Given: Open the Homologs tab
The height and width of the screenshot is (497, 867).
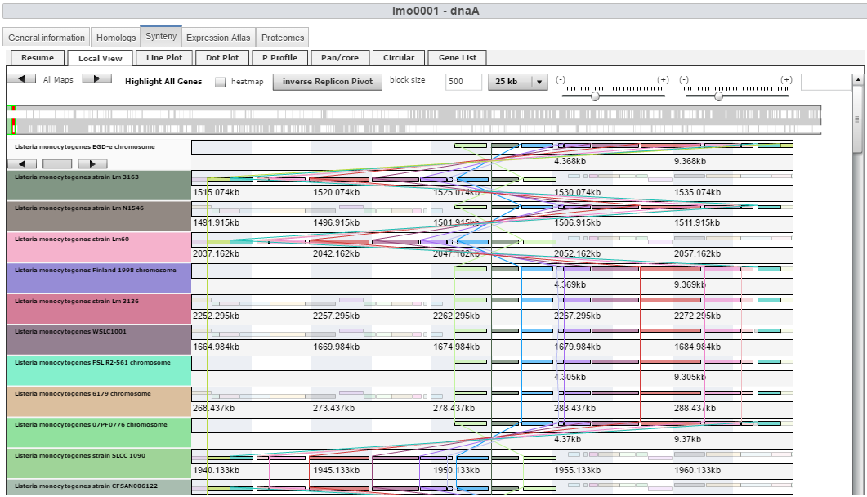Looking at the screenshot, I should [x=116, y=38].
